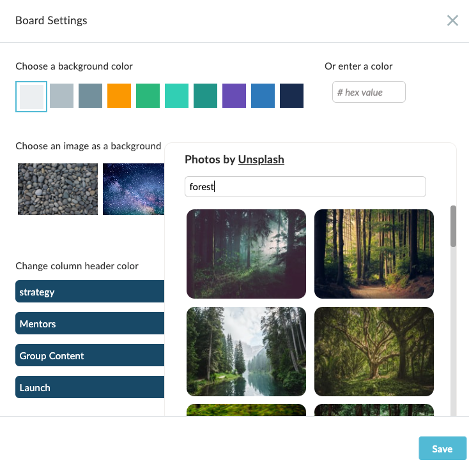Select the orange background color swatch
This screenshot has width=469, height=469.
point(119,96)
